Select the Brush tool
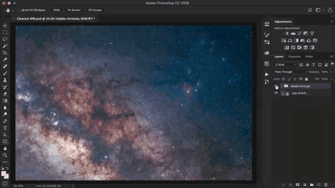335x188 pixels. point(5,73)
